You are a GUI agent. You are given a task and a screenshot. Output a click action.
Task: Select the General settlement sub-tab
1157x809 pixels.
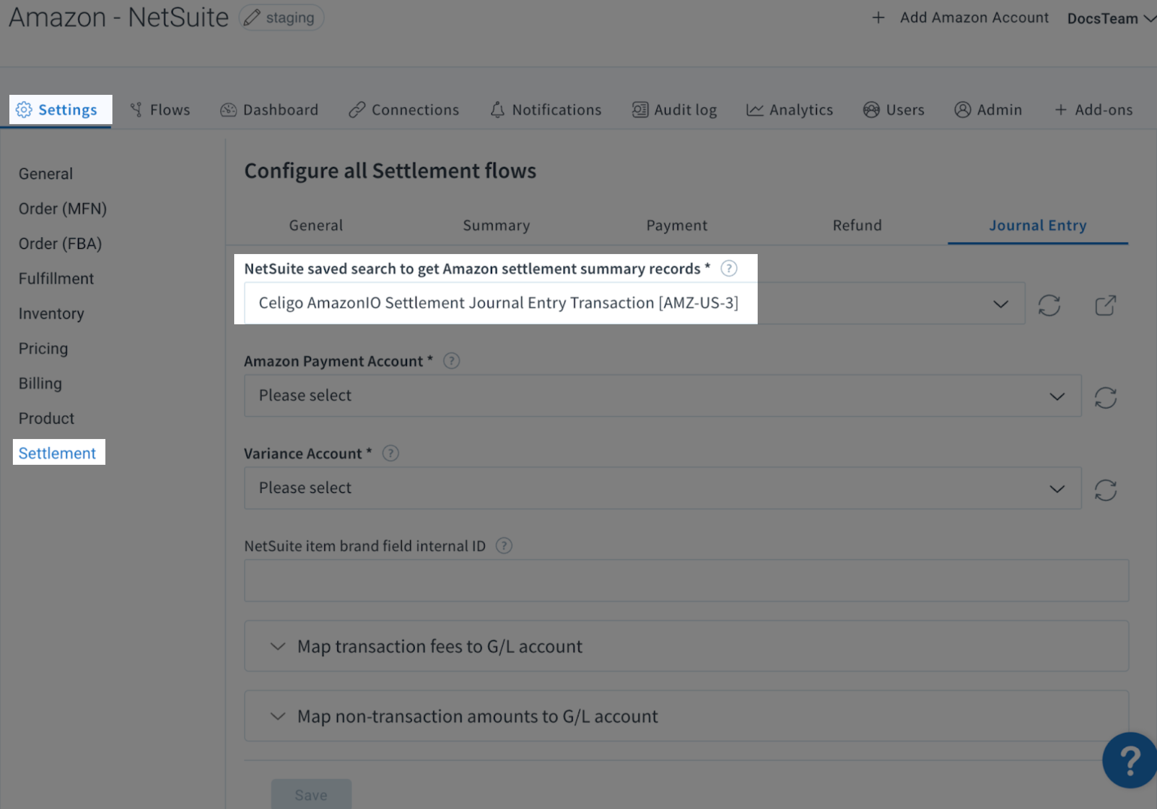(x=316, y=225)
